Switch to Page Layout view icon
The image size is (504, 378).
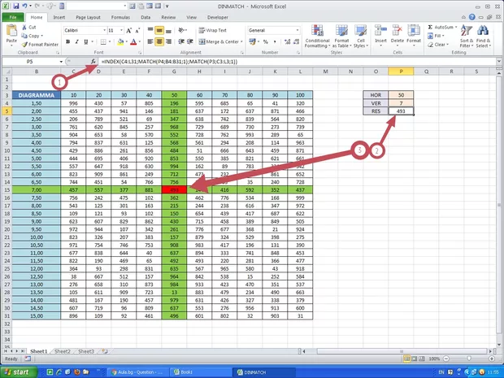click(x=415, y=358)
